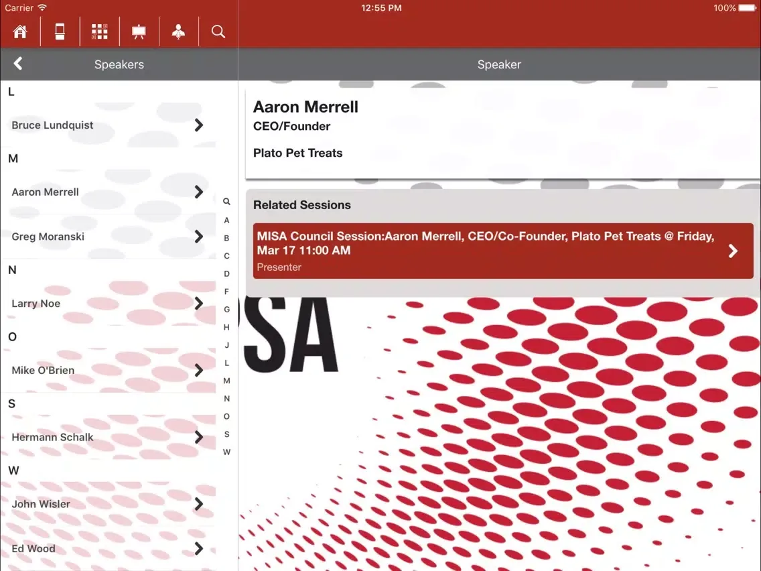Go back using the Speakers back arrow
This screenshot has width=761, height=571.
click(18, 64)
